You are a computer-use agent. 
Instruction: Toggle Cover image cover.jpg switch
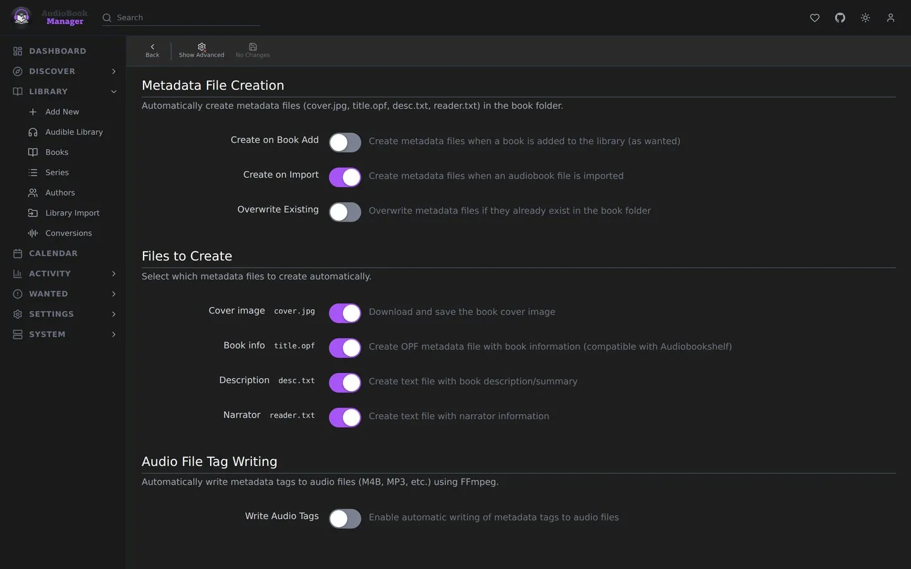point(345,313)
